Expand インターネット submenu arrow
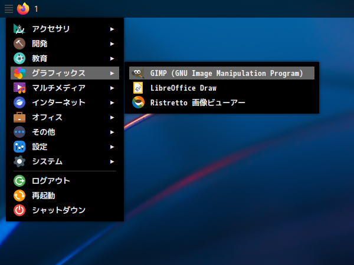 (x=112, y=102)
